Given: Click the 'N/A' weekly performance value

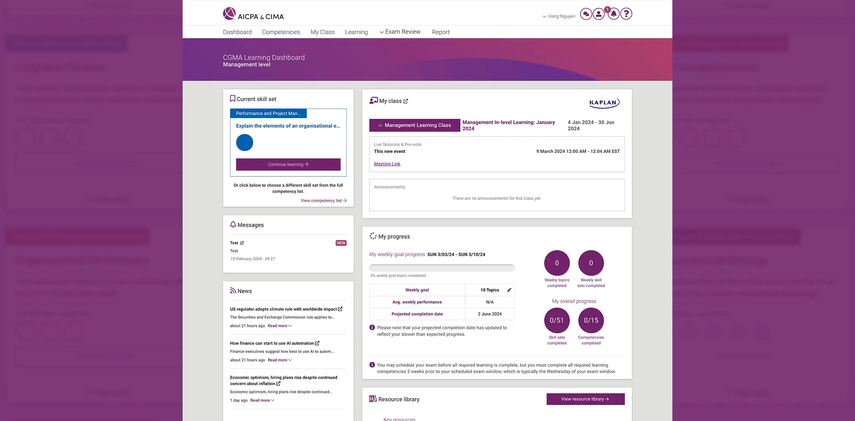Looking at the screenshot, I should (x=490, y=302).
